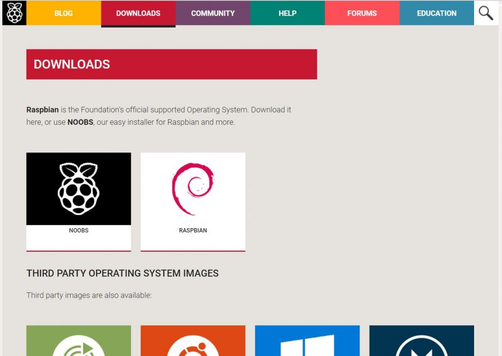Screen dimensions: 502x356
Task: Open the Help navigation tab
Action: [x=287, y=13]
